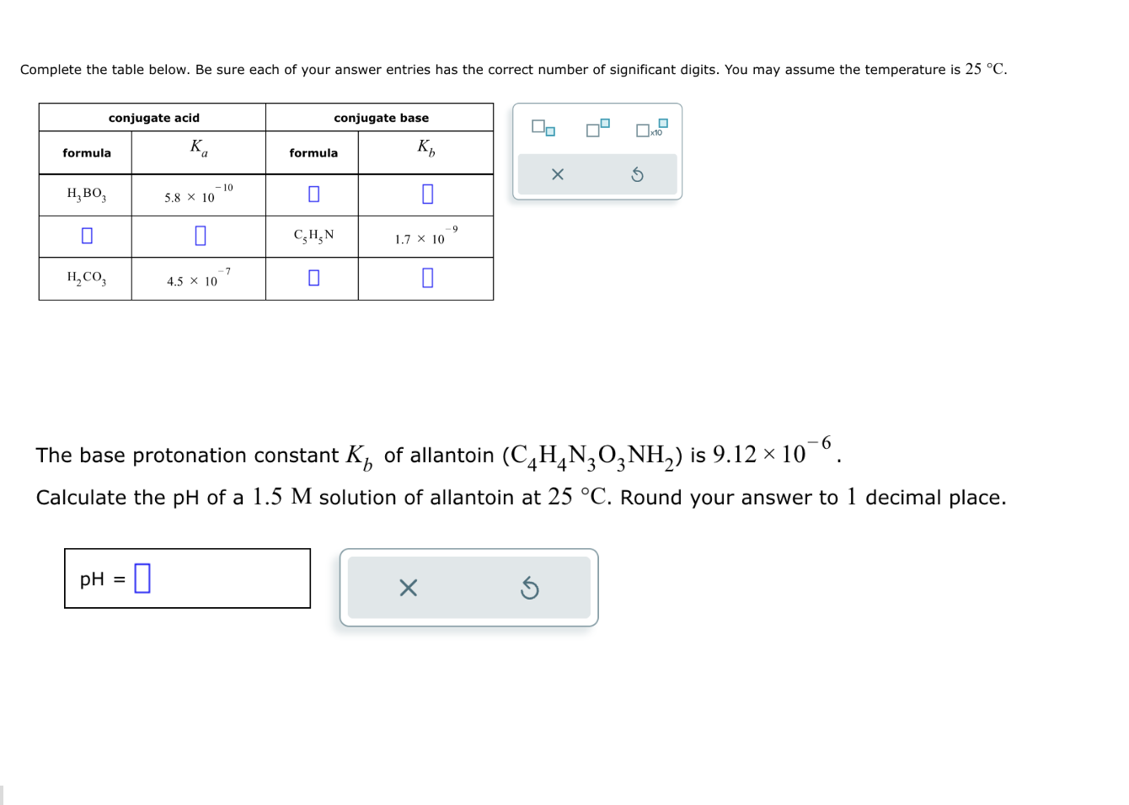The width and height of the screenshot is (1129, 805).
Task: Select the subscript entry icon
Action: click(x=543, y=128)
